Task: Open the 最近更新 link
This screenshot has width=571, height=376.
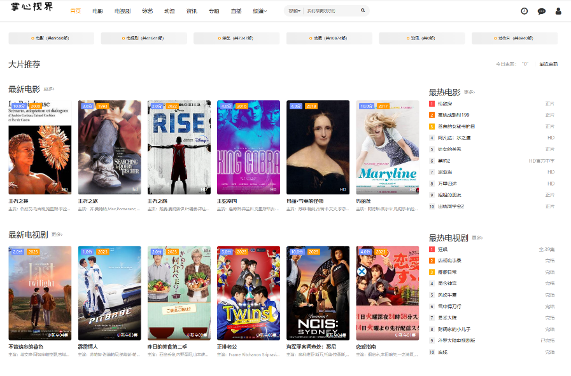Action: click(x=549, y=64)
